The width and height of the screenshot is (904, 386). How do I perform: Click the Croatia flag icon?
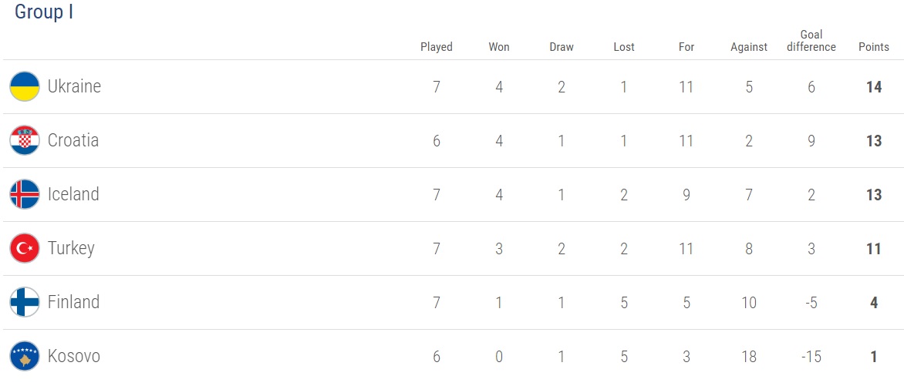pyautogui.click(x=25, y=140)
